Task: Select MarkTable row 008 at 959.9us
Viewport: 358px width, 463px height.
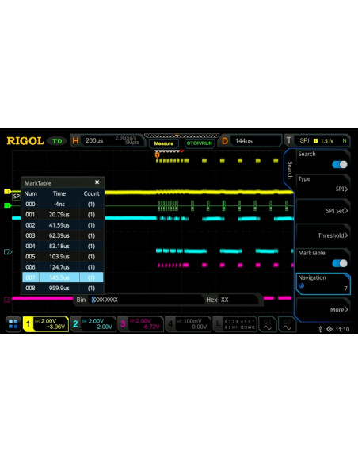Action: [63, 288]
